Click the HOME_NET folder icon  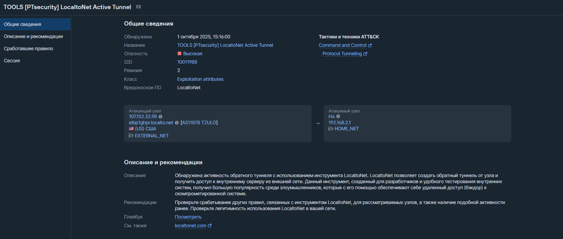pos(331,129)
